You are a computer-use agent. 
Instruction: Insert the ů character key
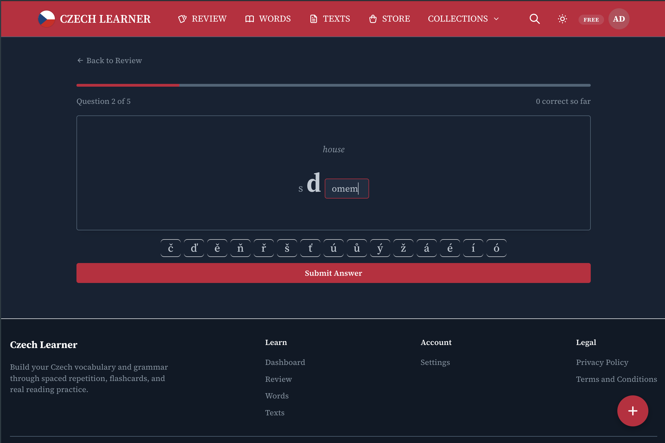357,248
